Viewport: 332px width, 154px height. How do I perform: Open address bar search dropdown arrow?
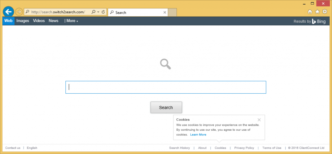point(98,12)
